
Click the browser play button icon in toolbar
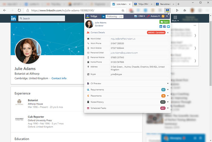click(177, 10)
